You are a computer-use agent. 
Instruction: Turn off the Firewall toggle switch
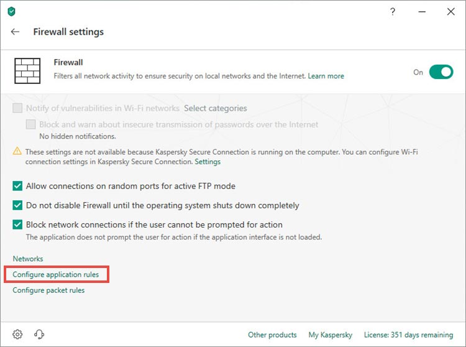[441, 72]
